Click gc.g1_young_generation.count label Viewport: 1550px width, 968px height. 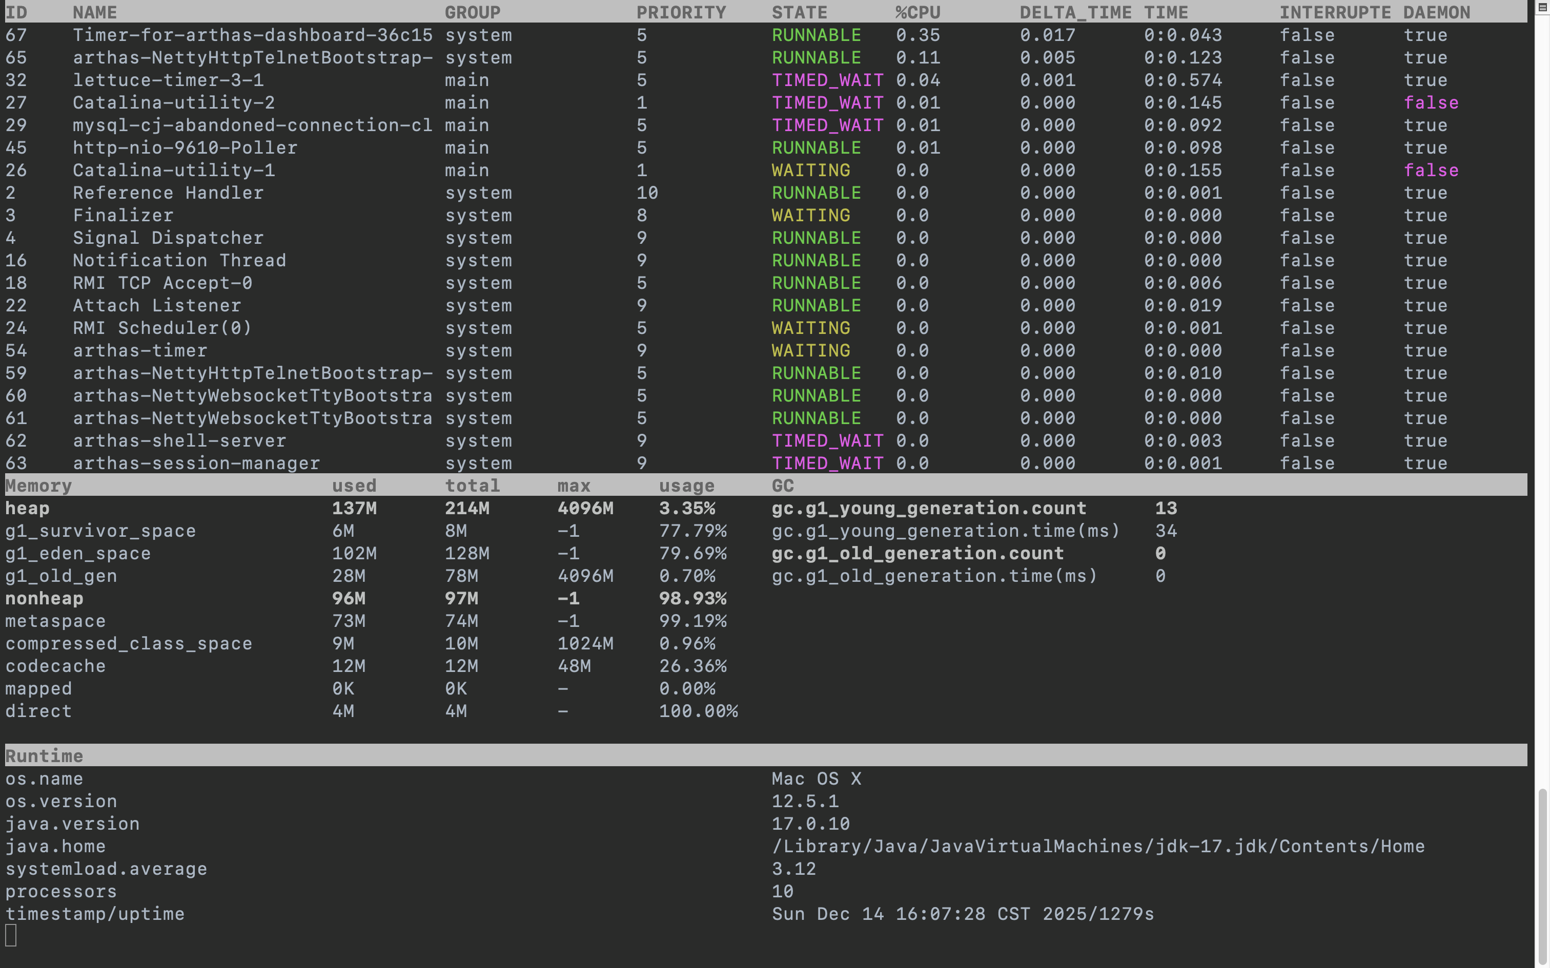click(x=929, y=508)
